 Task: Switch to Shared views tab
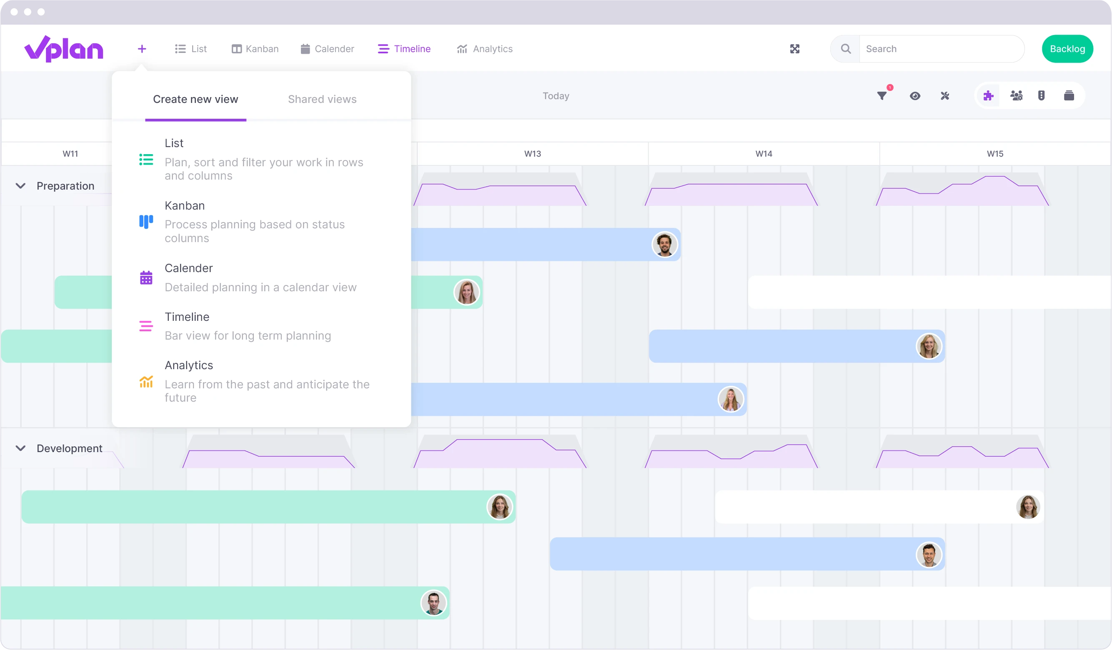321,99
